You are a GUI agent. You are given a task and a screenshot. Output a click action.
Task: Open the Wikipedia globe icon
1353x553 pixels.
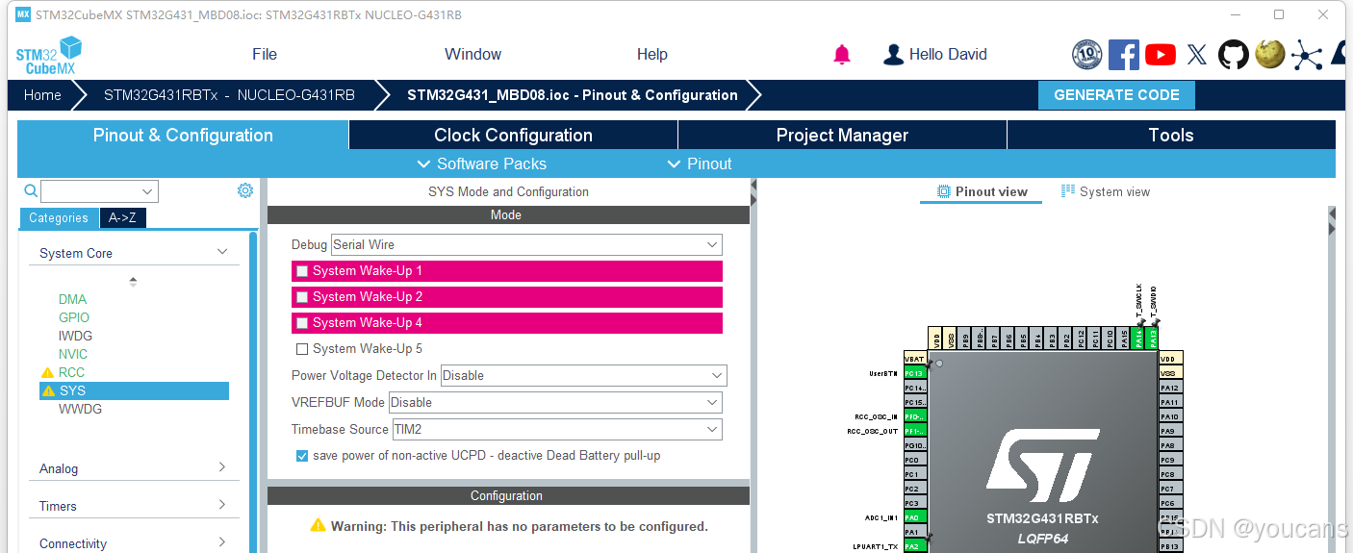1270,55
